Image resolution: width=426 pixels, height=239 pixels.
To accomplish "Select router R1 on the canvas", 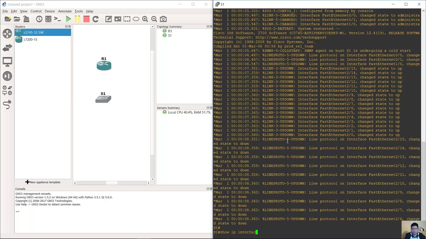I will 104,65.
